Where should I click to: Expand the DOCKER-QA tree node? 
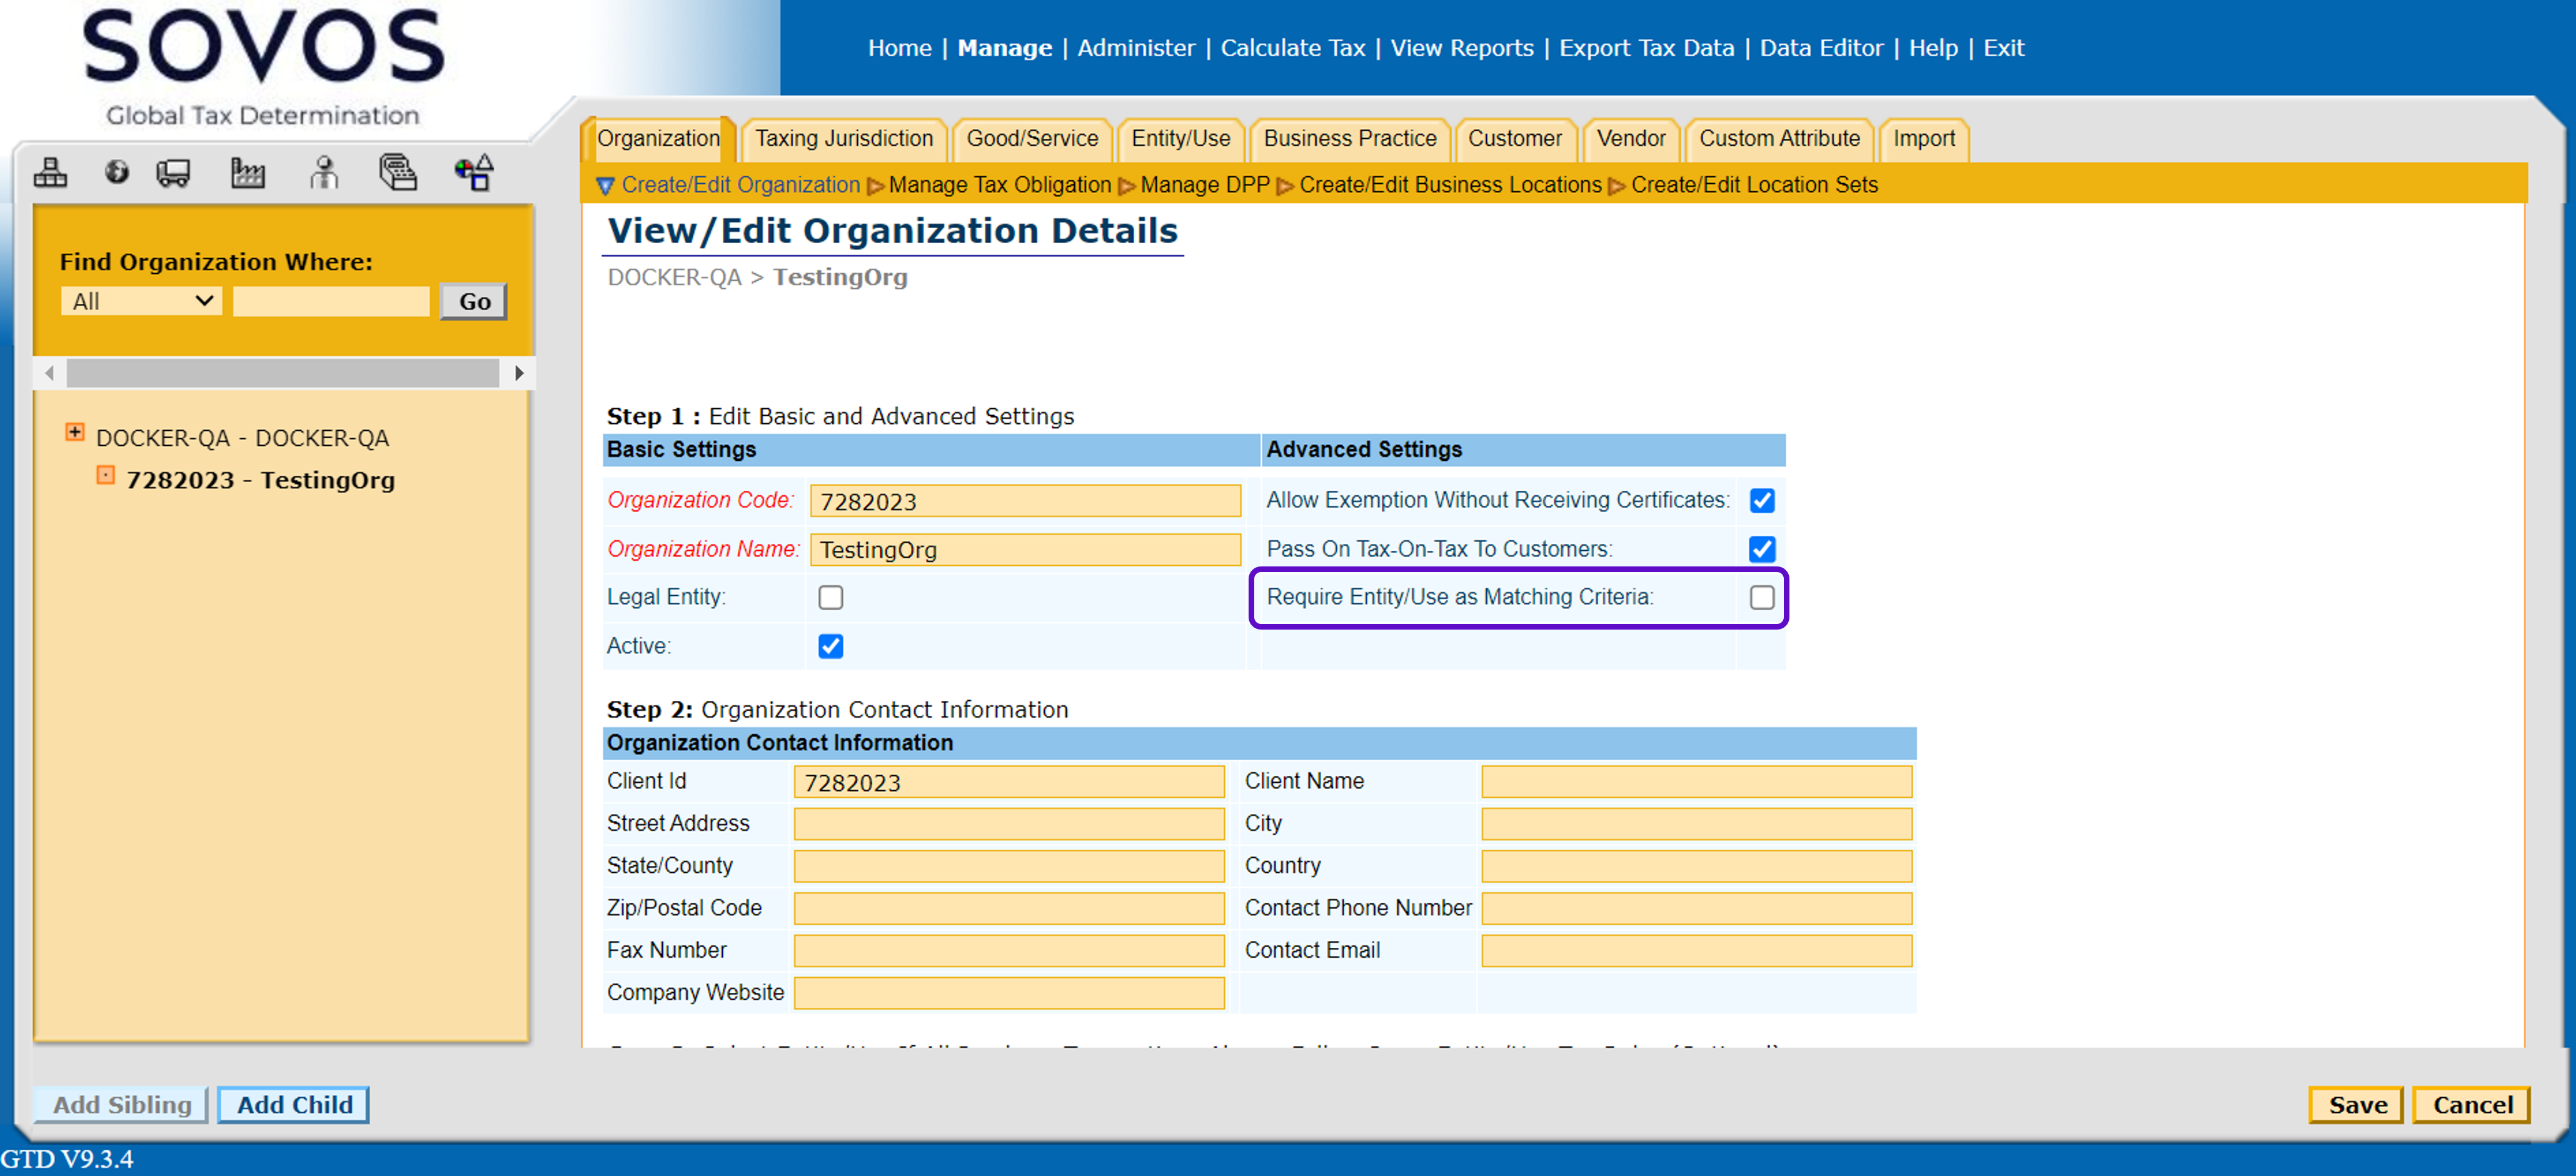[x=75, y=432]
